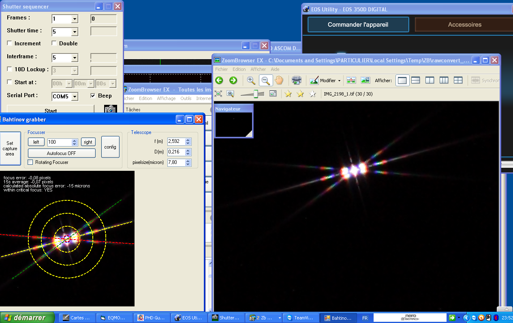Click the démarrer Start button
The width and height of the screenshot is (513, 323).
27,318
